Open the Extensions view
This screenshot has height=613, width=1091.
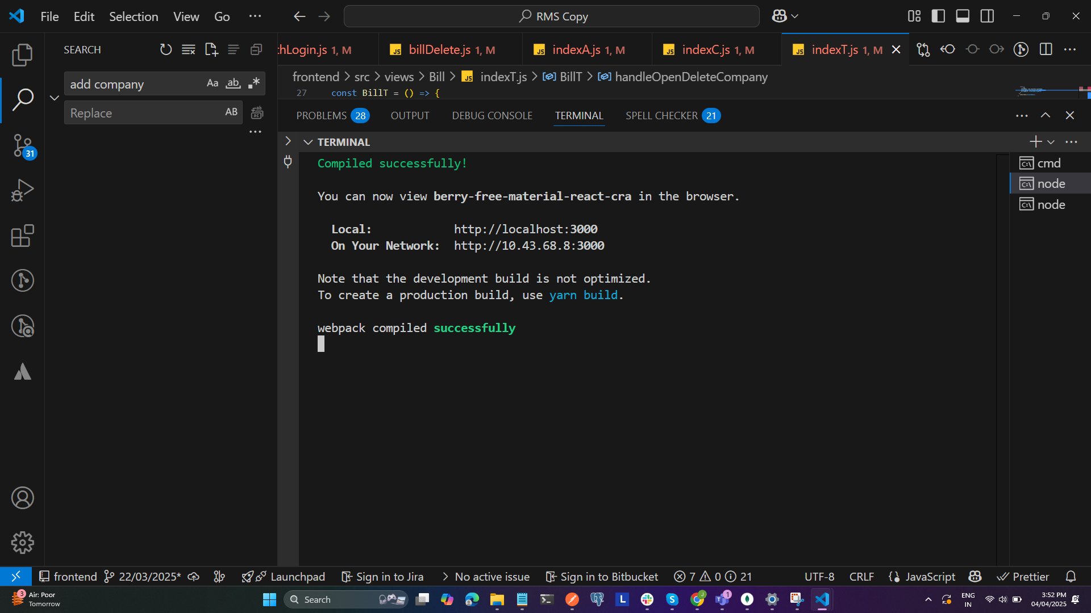click(x=22, y=236)
